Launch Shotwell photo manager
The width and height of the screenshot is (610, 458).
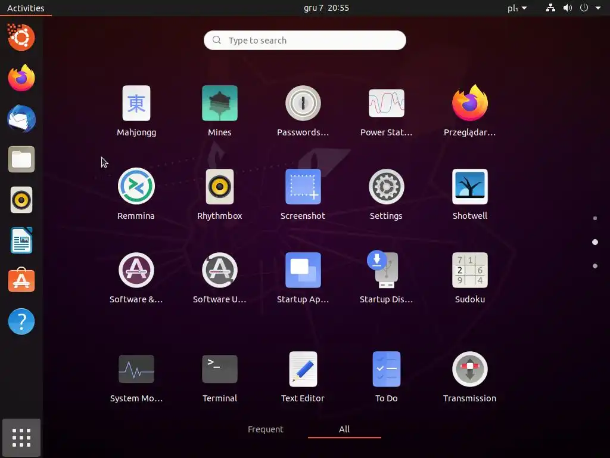coord(469,194)
